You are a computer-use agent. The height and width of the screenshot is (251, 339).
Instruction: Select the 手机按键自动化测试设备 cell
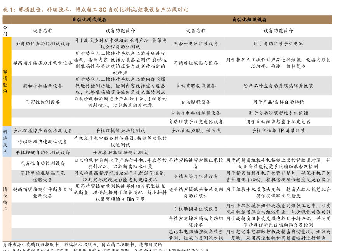pos(43,152)
